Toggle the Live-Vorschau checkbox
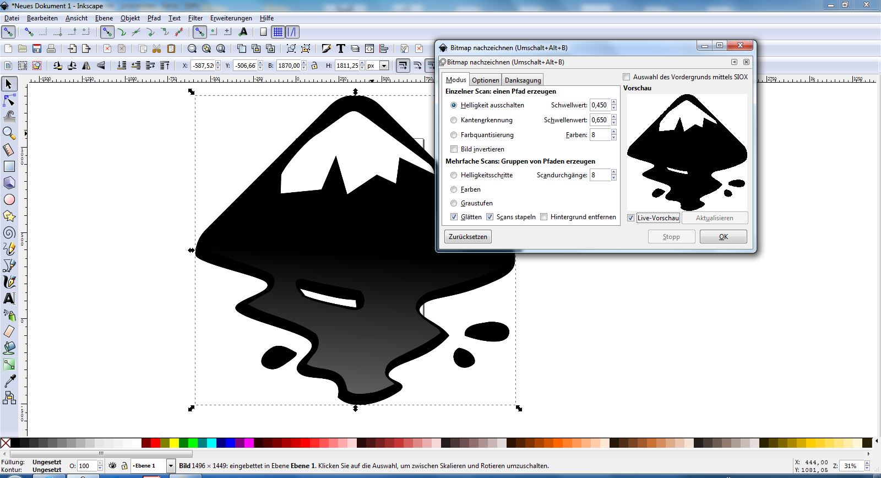Screen dimensions: 881x478 tap(631, 218)
